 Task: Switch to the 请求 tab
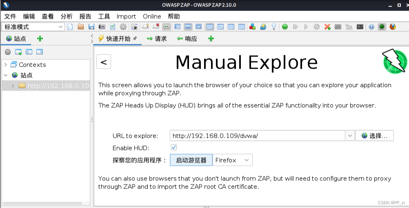click(156, 39)
